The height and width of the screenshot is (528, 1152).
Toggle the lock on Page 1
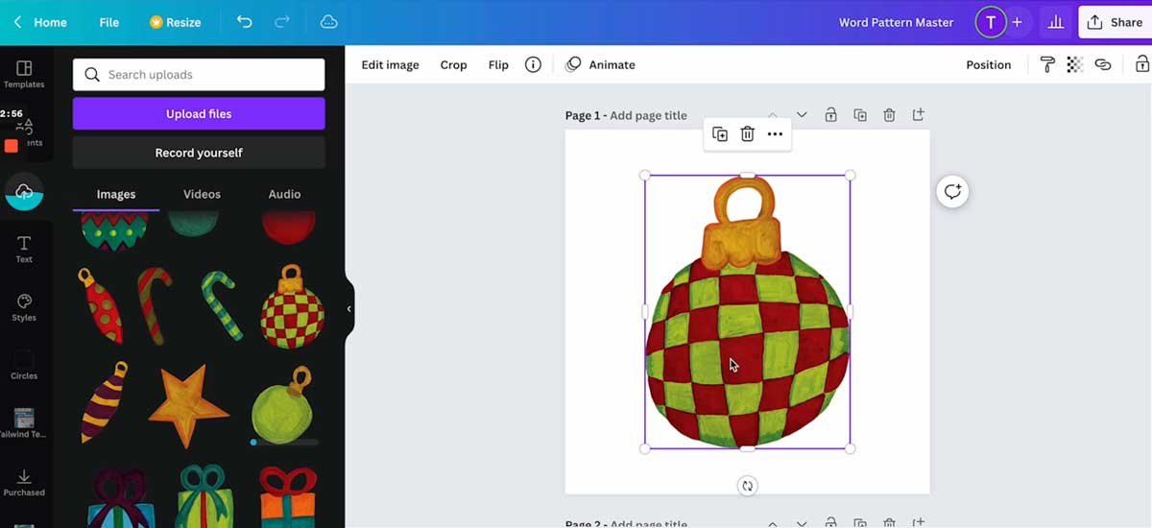point(830,115)
